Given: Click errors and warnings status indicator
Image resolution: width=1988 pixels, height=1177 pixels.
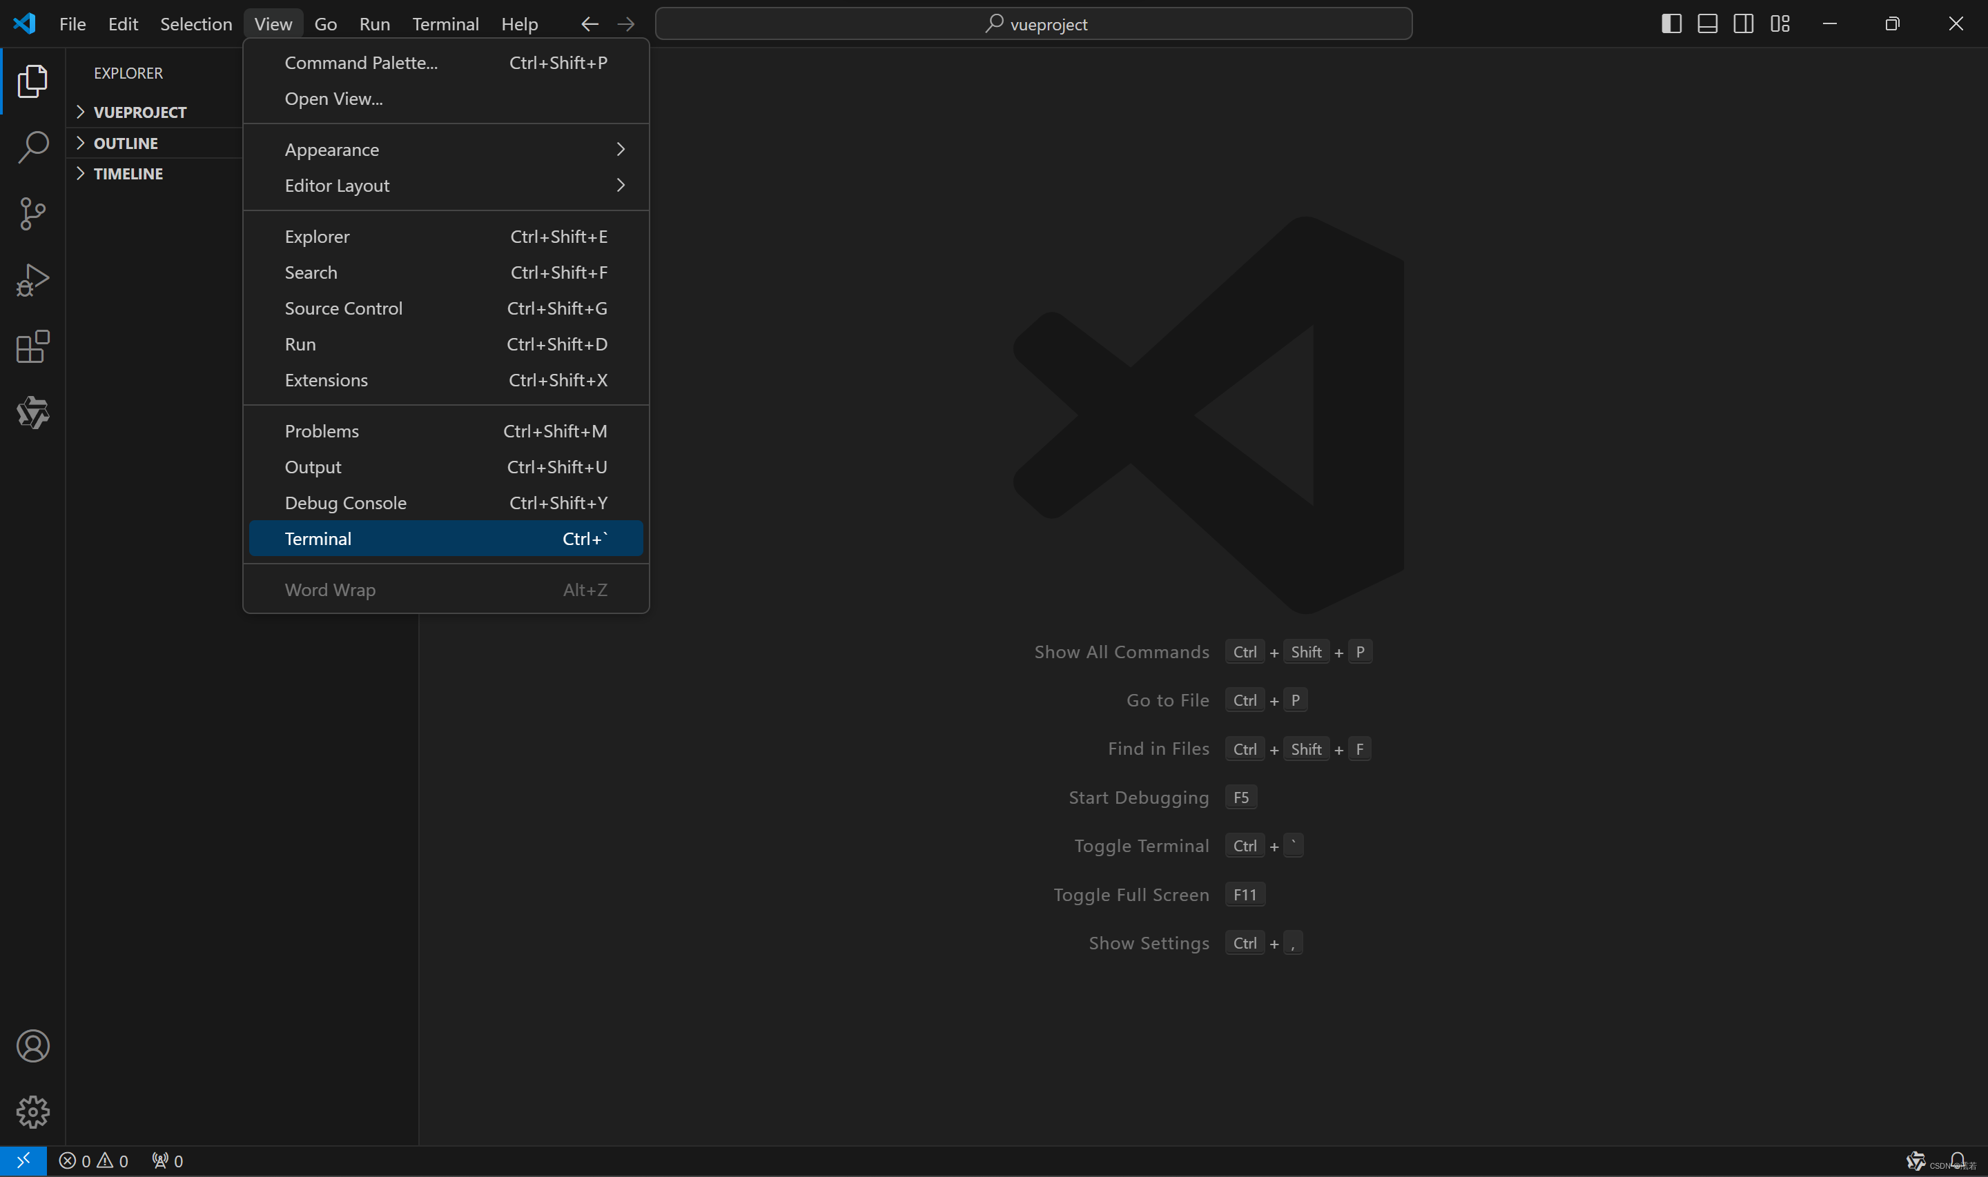Looking at the screenshot, I should pos(94,1160).
